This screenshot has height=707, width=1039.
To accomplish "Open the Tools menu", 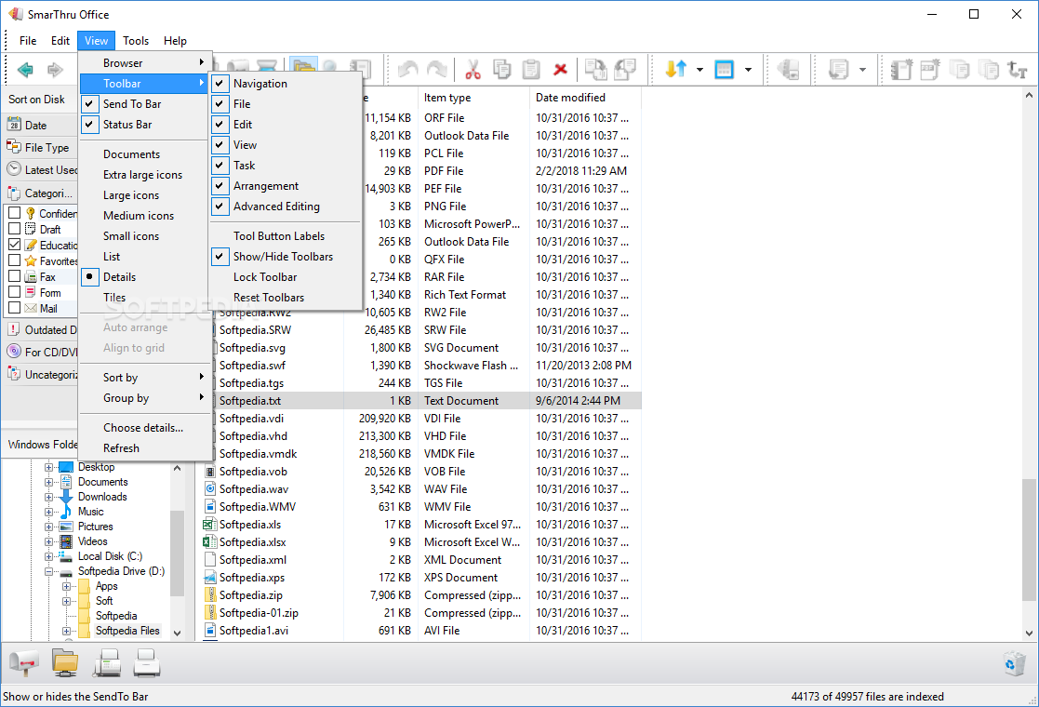I will tap(136, 40).
